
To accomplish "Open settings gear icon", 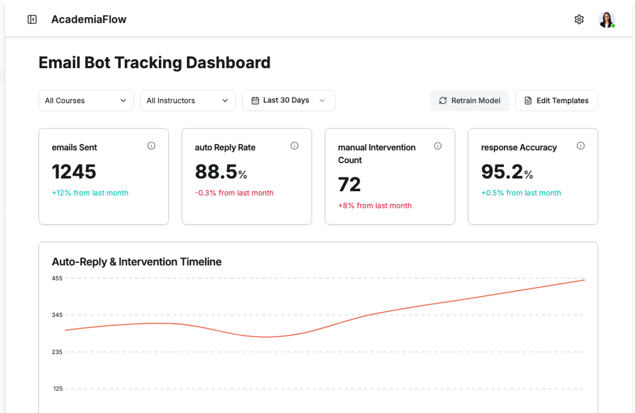I will [579, 20].
